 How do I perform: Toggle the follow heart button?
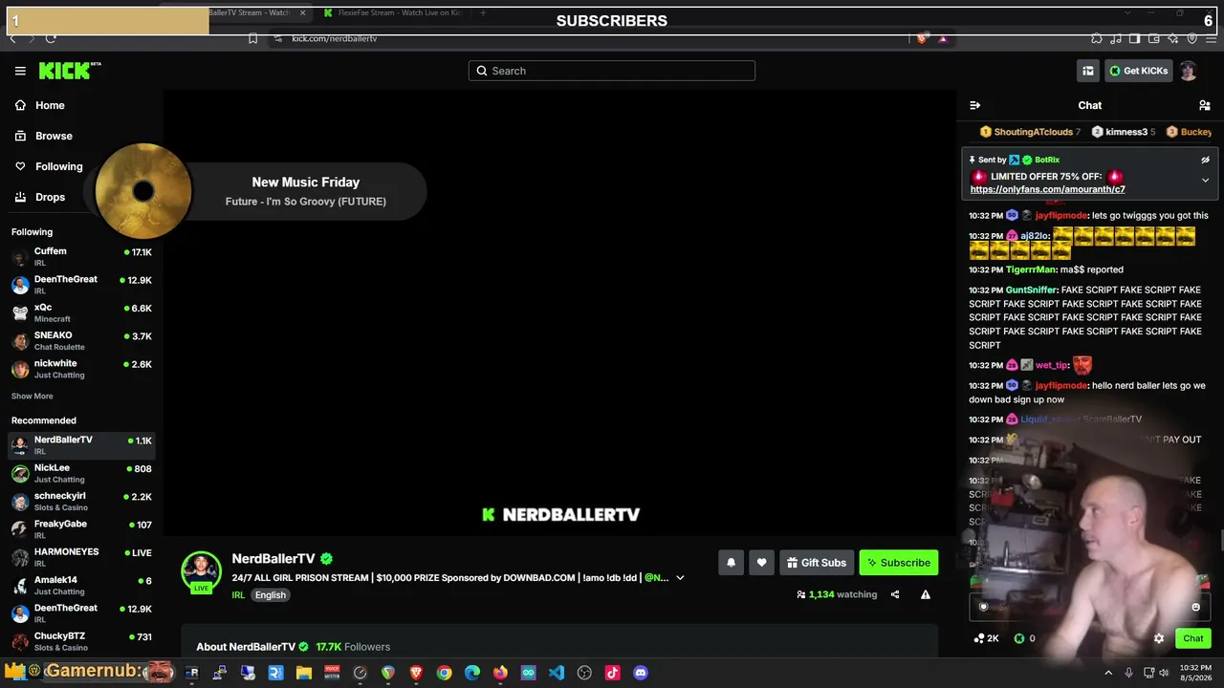761,563
